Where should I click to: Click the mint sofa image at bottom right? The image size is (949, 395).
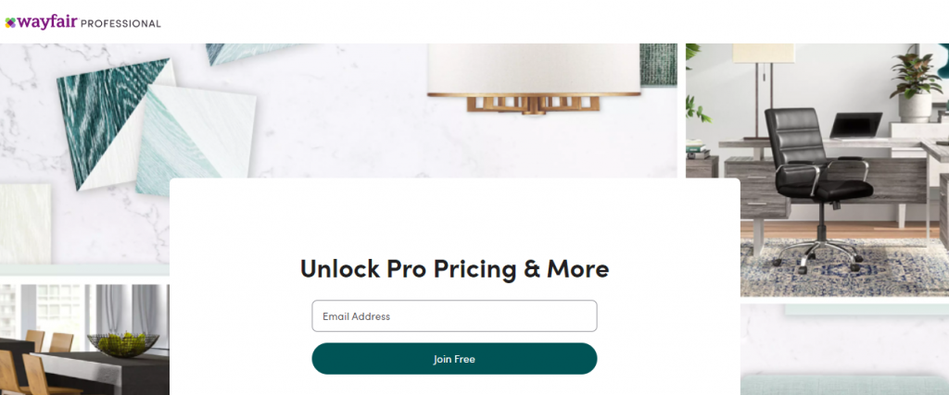tap(844, 384)
